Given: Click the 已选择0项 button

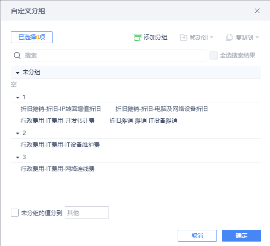Looking at the screenshot, I should click(31, 37).
